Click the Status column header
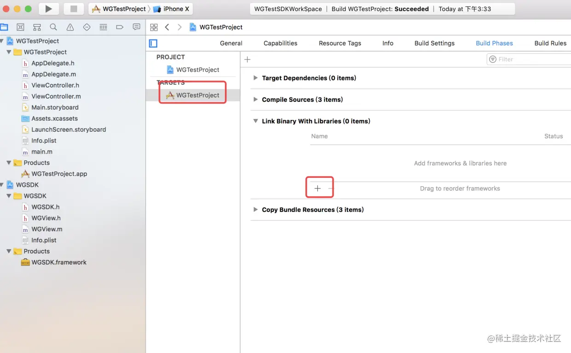Viewport: 571px width, 353px height. click(554, 136)
